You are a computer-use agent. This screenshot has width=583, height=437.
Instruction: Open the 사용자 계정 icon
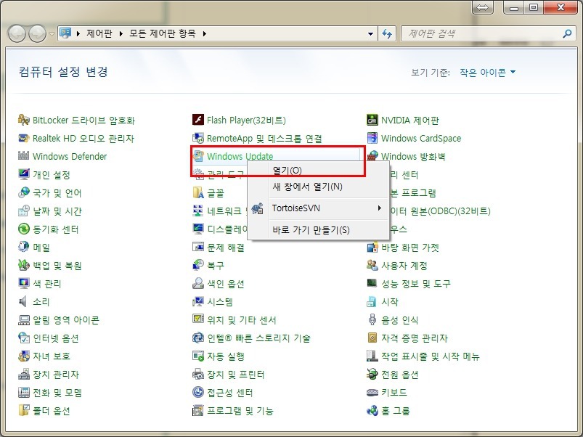tap(372, 264)
